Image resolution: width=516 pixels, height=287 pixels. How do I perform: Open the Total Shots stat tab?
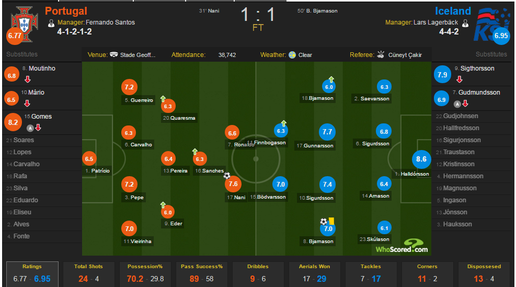click(88, 273)
